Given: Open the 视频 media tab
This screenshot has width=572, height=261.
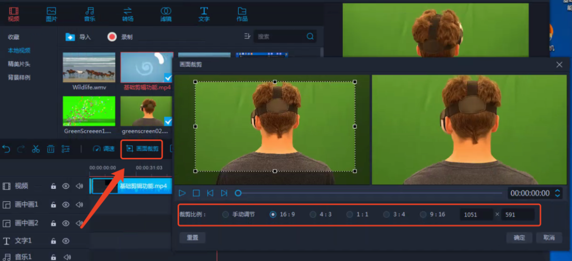Looking at the screenshot, I should click(14, 15).
